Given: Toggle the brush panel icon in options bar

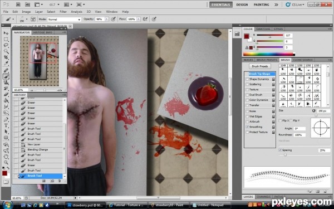Looking at the screenshot, I should (x=33, y=19).
